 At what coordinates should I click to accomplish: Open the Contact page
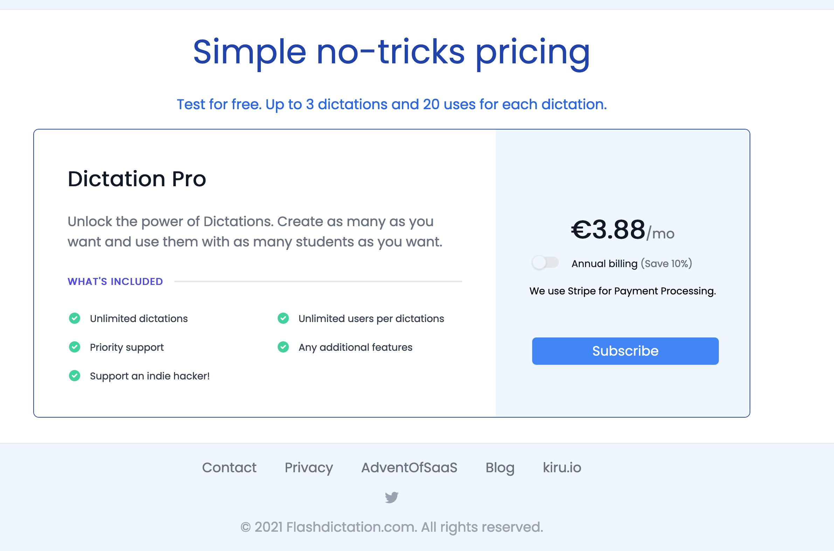tap(229, 467)
